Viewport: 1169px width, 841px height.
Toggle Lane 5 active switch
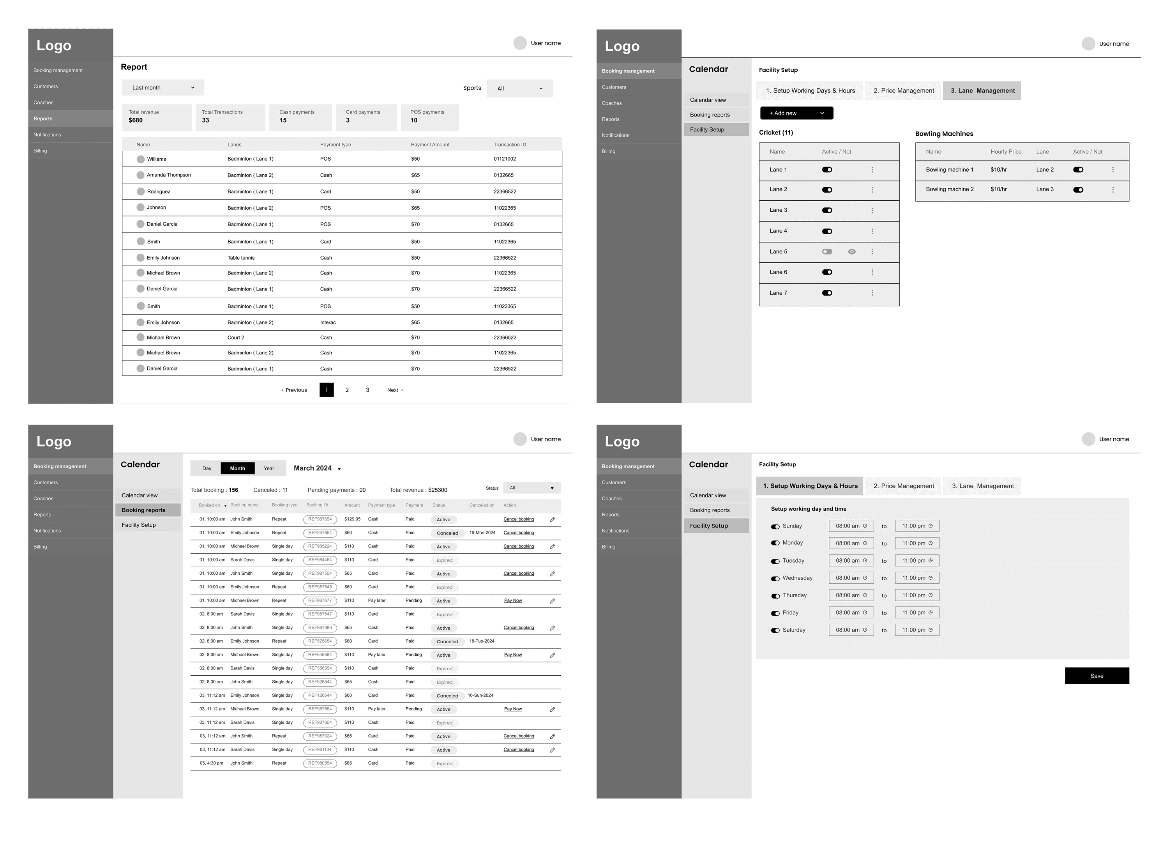coord(827,251)
